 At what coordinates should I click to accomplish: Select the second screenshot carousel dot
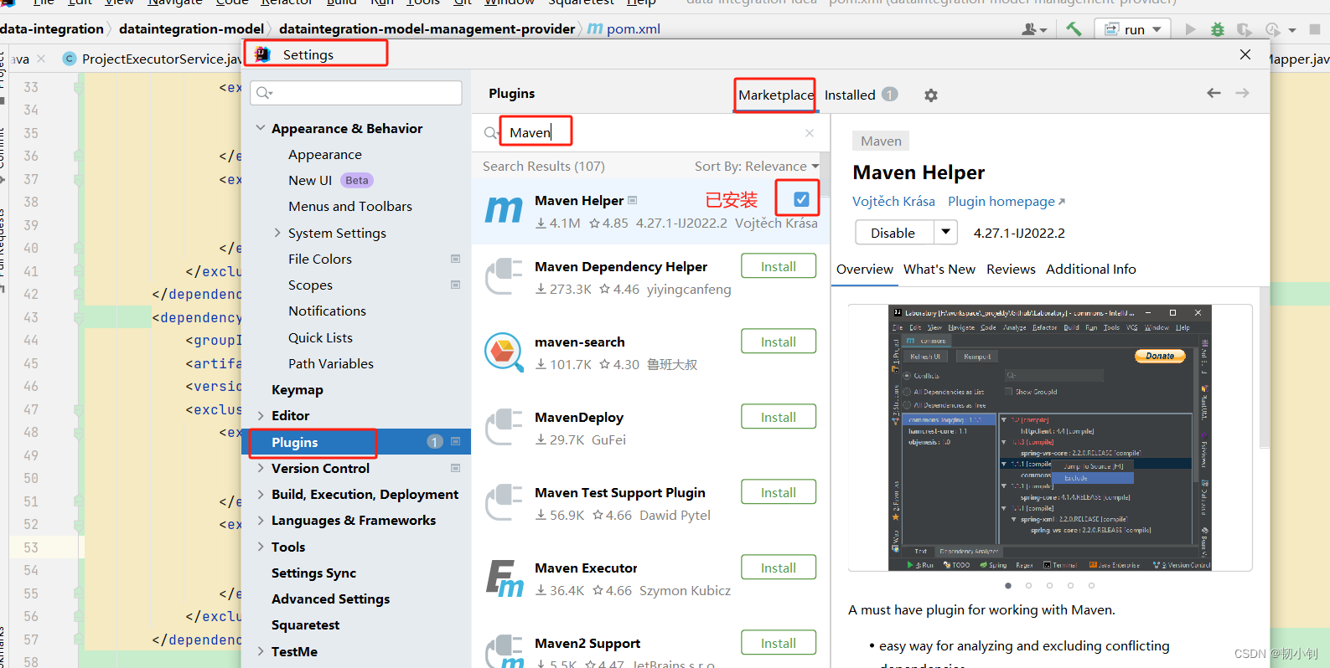(x=1029, y=585)
